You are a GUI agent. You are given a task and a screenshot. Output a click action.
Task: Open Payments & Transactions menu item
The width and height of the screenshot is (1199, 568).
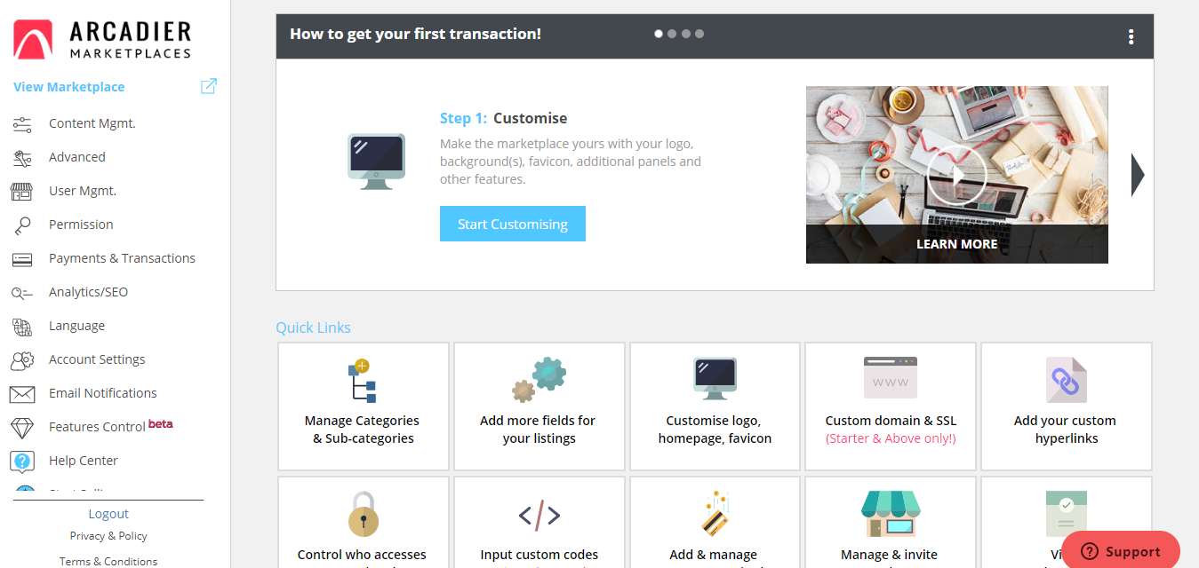[x=122, y=258]
